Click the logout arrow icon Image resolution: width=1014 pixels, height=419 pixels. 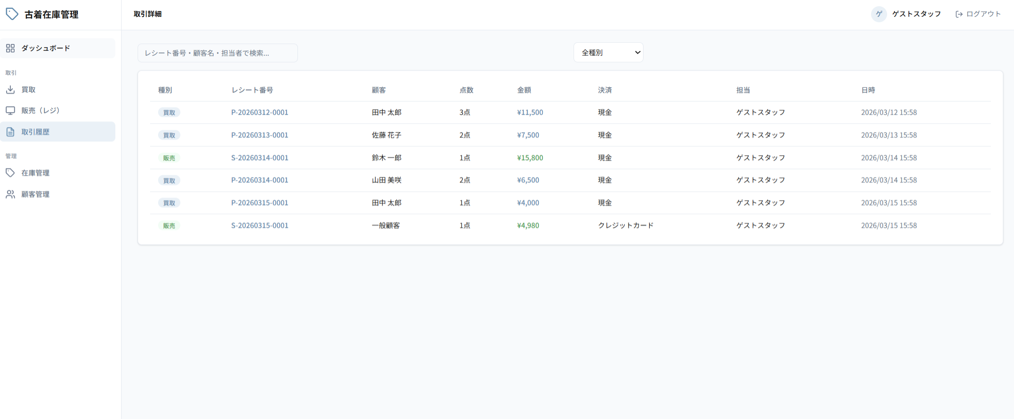pyautogui.click(x=959, y=14)
